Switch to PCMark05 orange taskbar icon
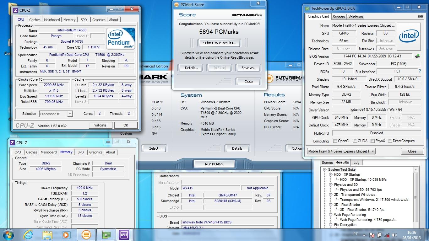 click(x=86, y=234)
